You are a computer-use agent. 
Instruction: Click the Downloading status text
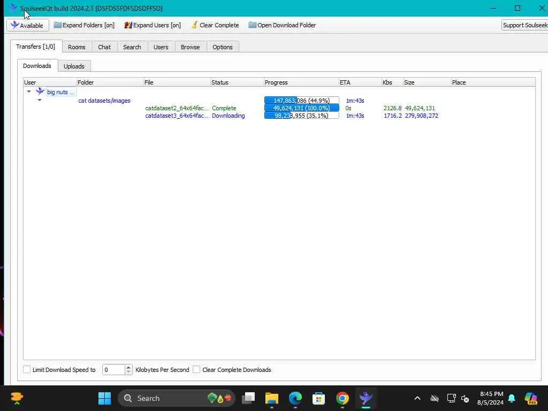(228, 116)
